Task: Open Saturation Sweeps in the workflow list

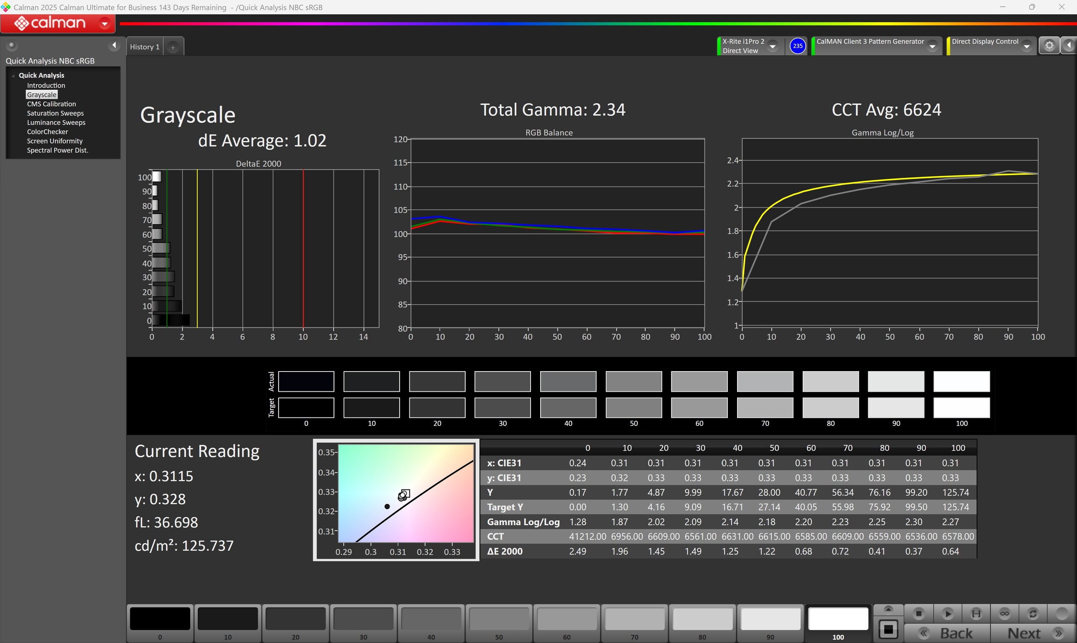Action: coord(55,113)
